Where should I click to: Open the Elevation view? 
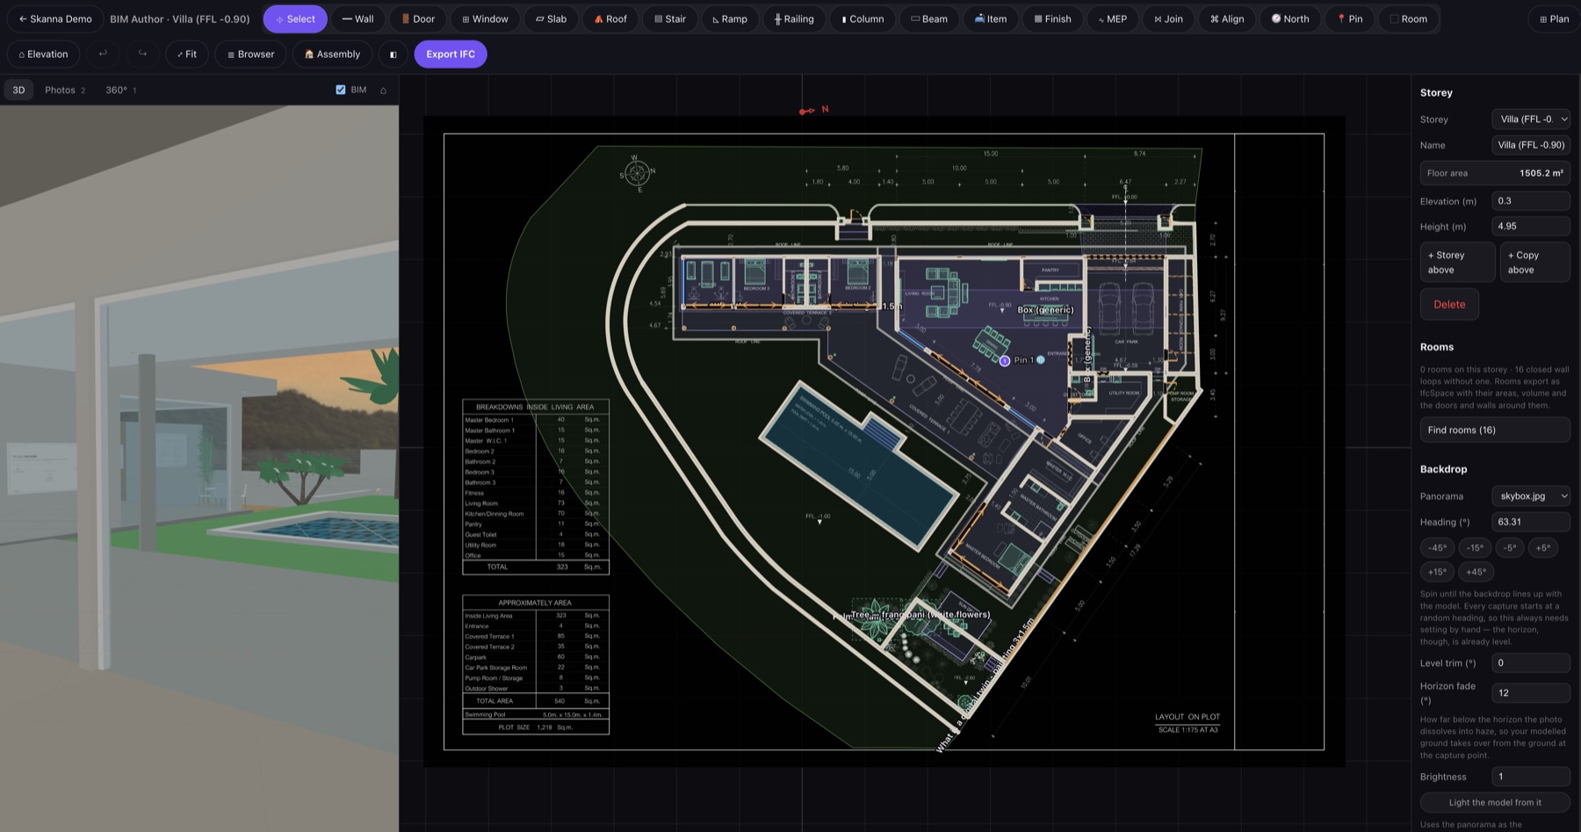coord(43,54)
